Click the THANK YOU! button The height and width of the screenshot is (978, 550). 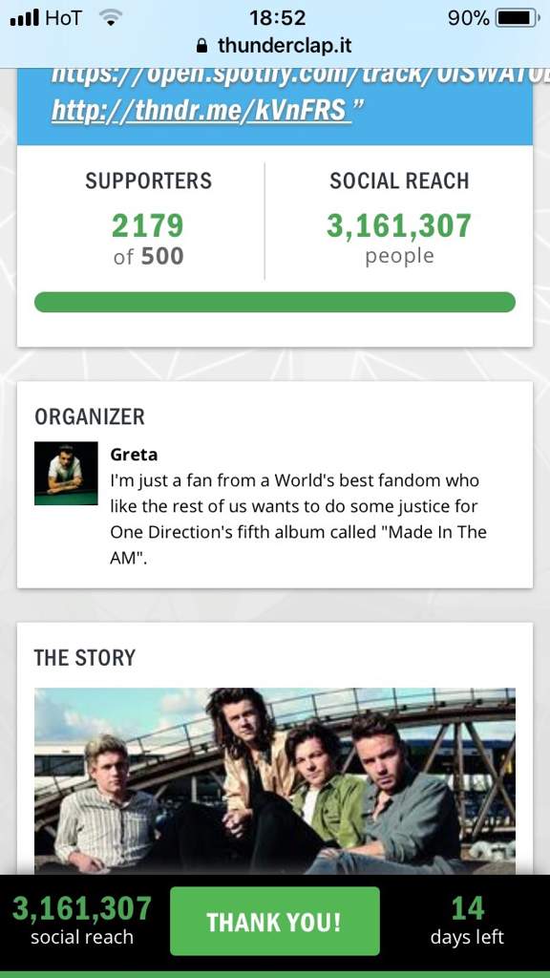point(274,922)
